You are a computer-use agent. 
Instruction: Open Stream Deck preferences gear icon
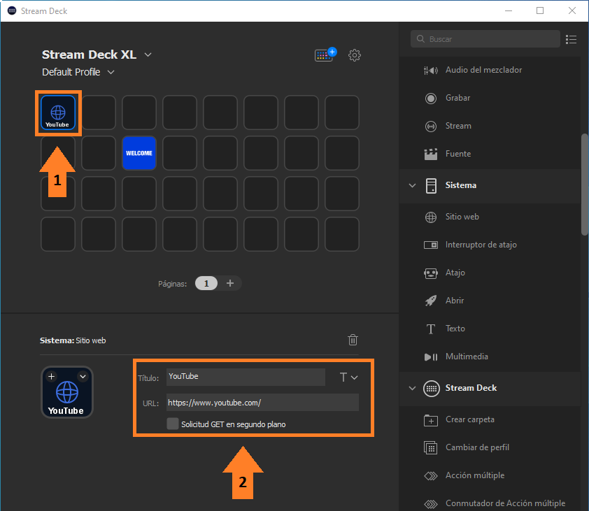(x=355, y=55)
